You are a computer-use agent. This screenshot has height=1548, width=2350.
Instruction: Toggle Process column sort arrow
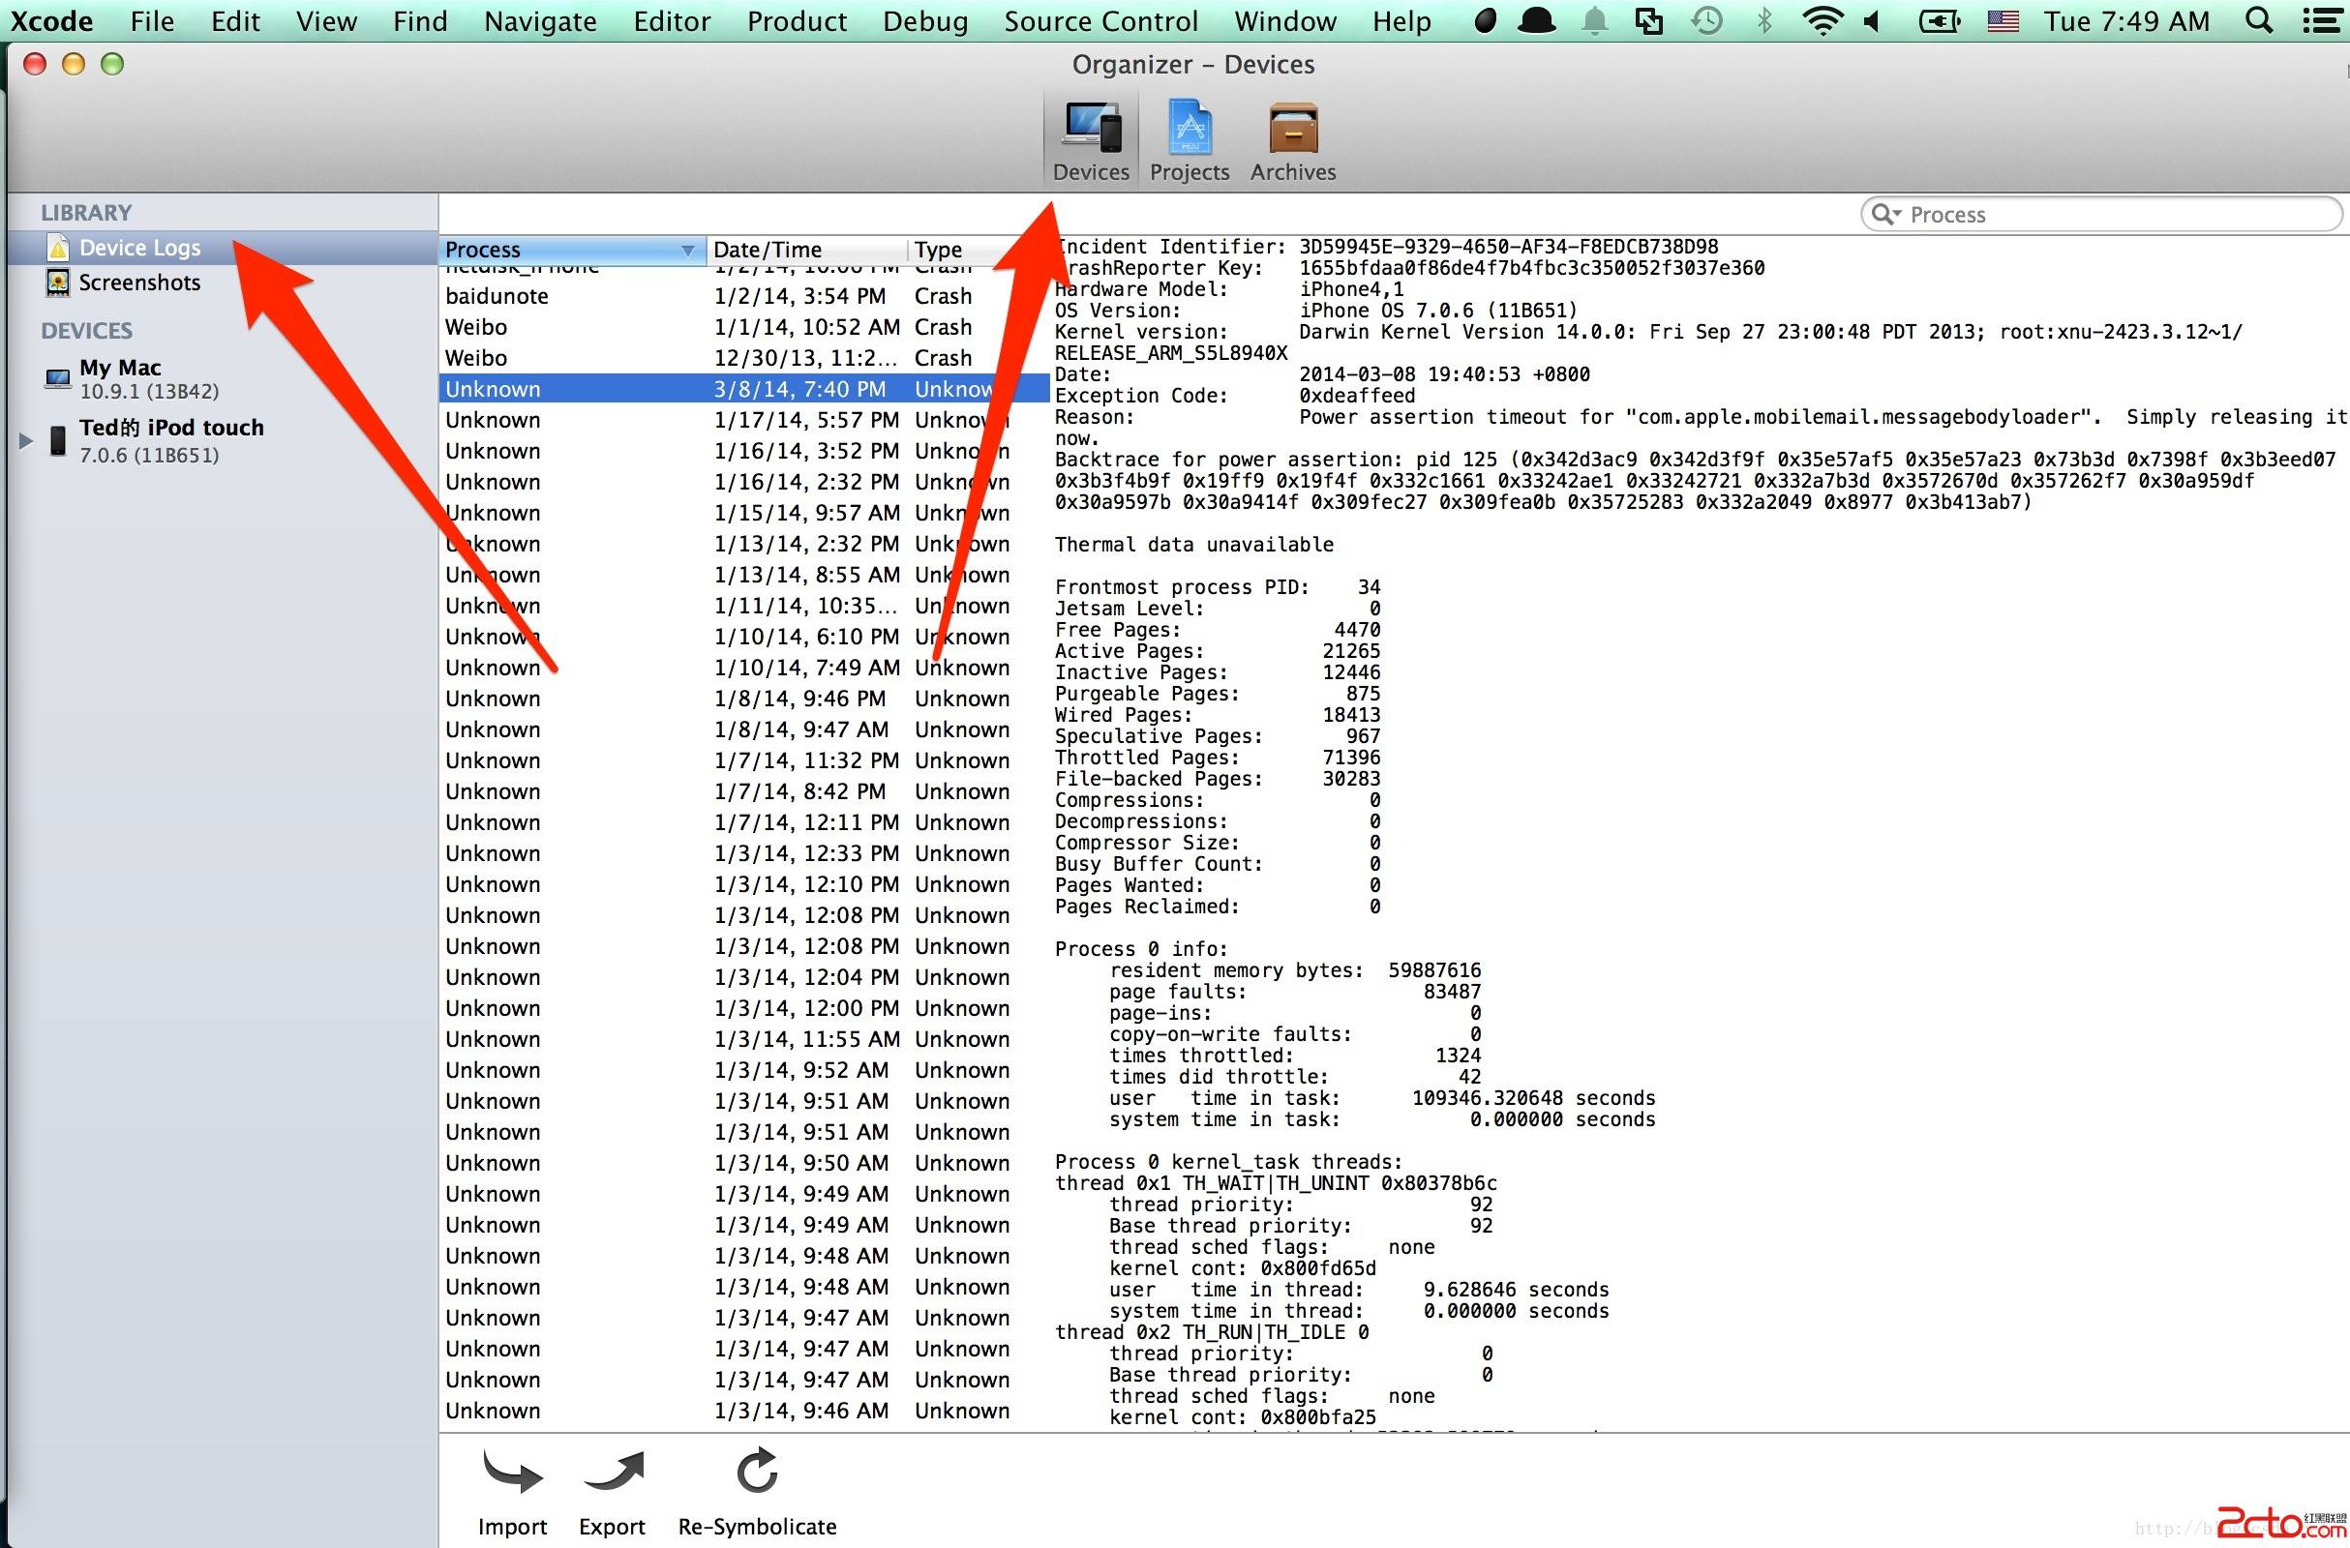click(687, 251)
